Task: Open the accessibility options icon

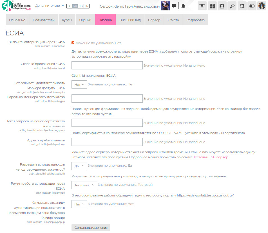Action: (262, 6)
